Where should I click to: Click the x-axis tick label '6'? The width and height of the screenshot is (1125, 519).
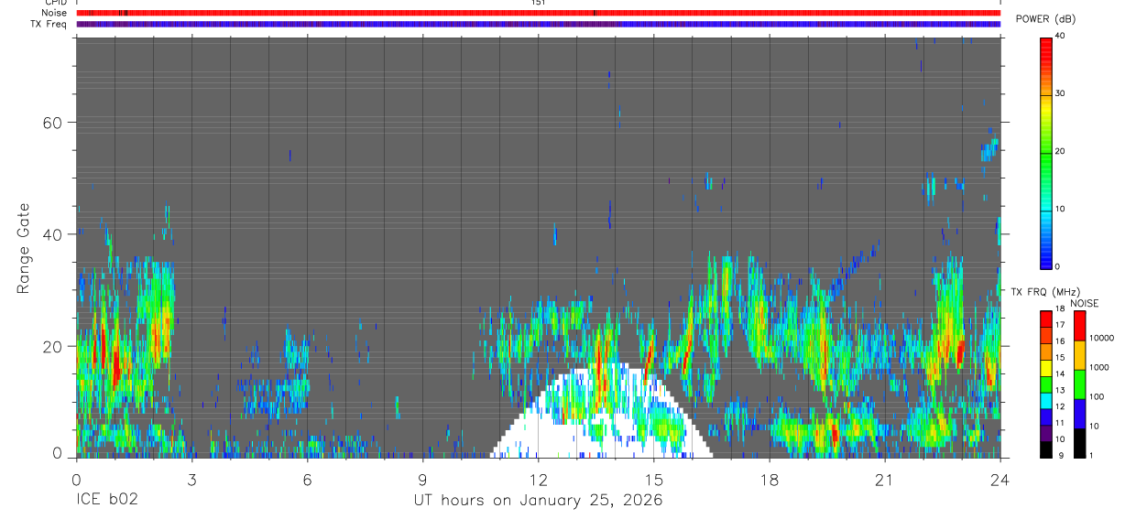pos(307,480)
